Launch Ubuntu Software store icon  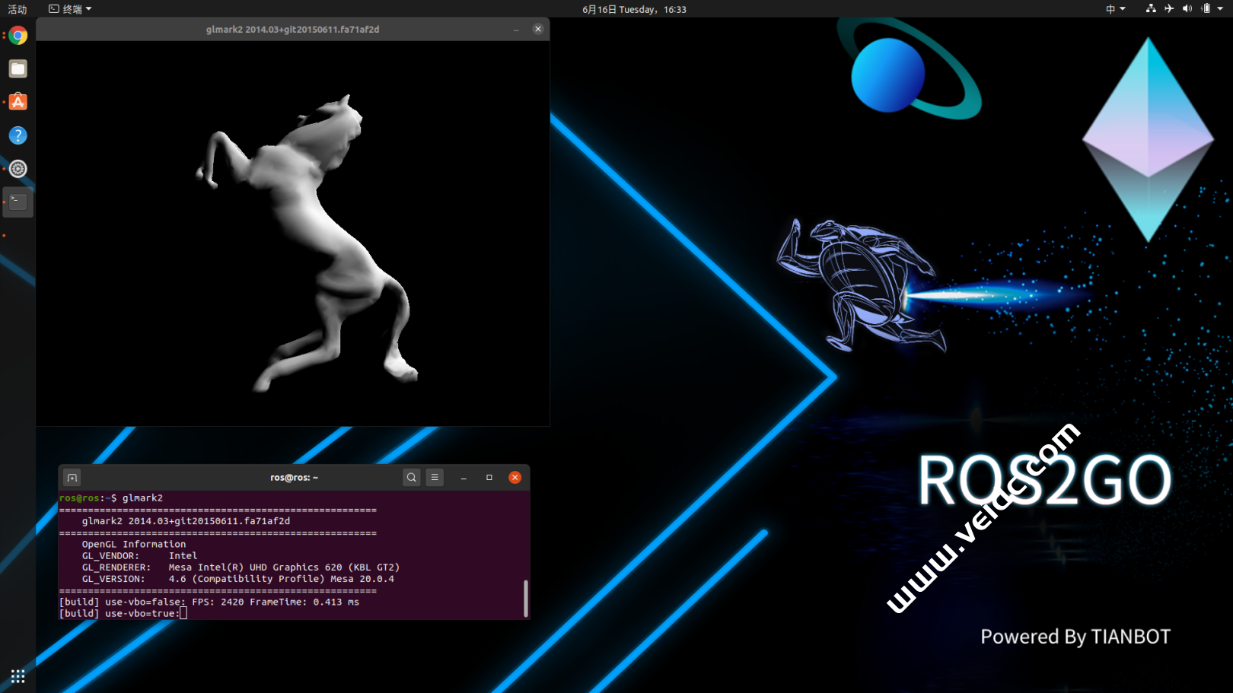(18, 102)
